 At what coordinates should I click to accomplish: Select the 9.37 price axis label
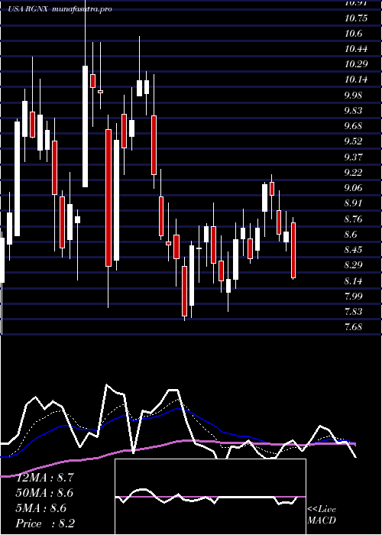click(353, 157)
